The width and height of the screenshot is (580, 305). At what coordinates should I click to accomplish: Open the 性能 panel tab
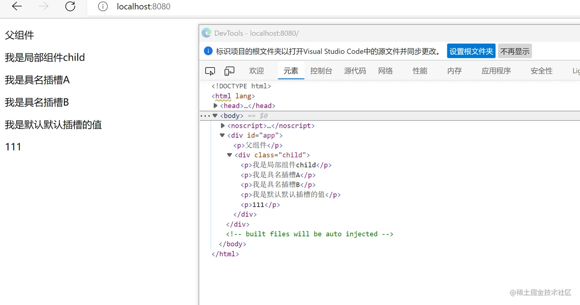pos(420,71)
